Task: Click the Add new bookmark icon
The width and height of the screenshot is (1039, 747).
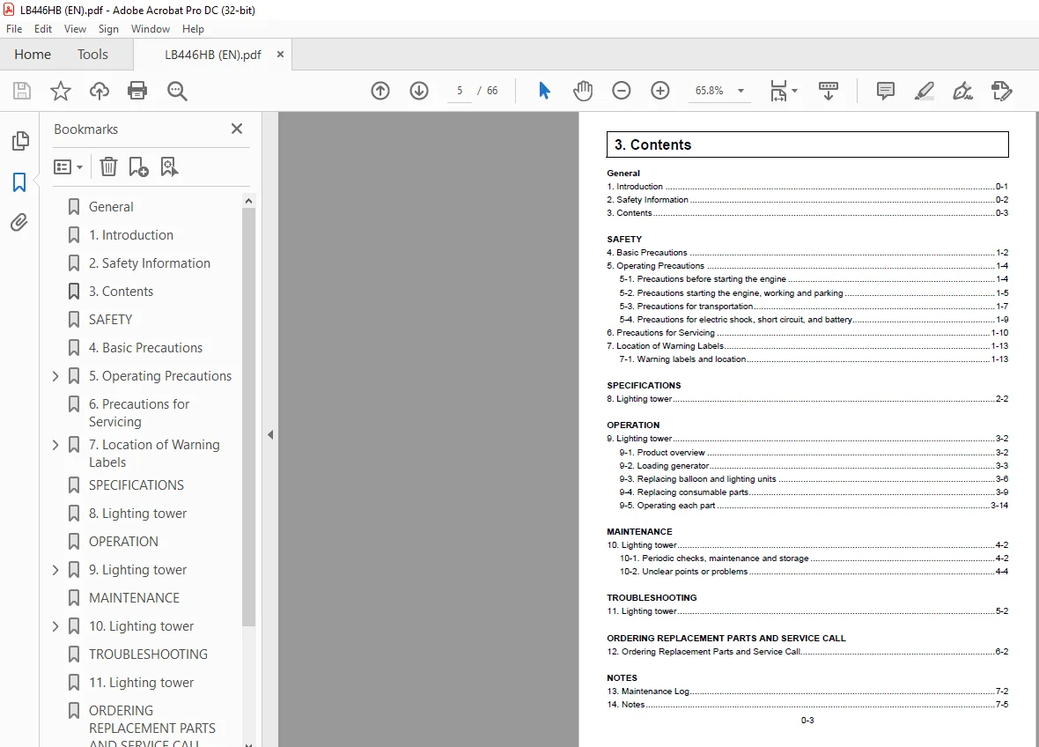Action: pyautogui.click(x=138, y=166)
